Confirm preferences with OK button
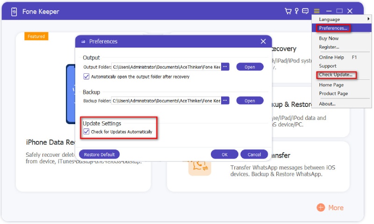Image resolution: width=374 pixels, height=224 pixels. 224,154
